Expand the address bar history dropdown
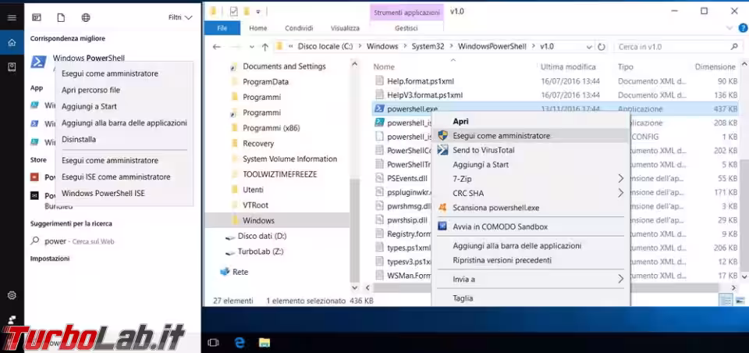The height and width of the screenshot is (353, 749). tap(588, 47)
